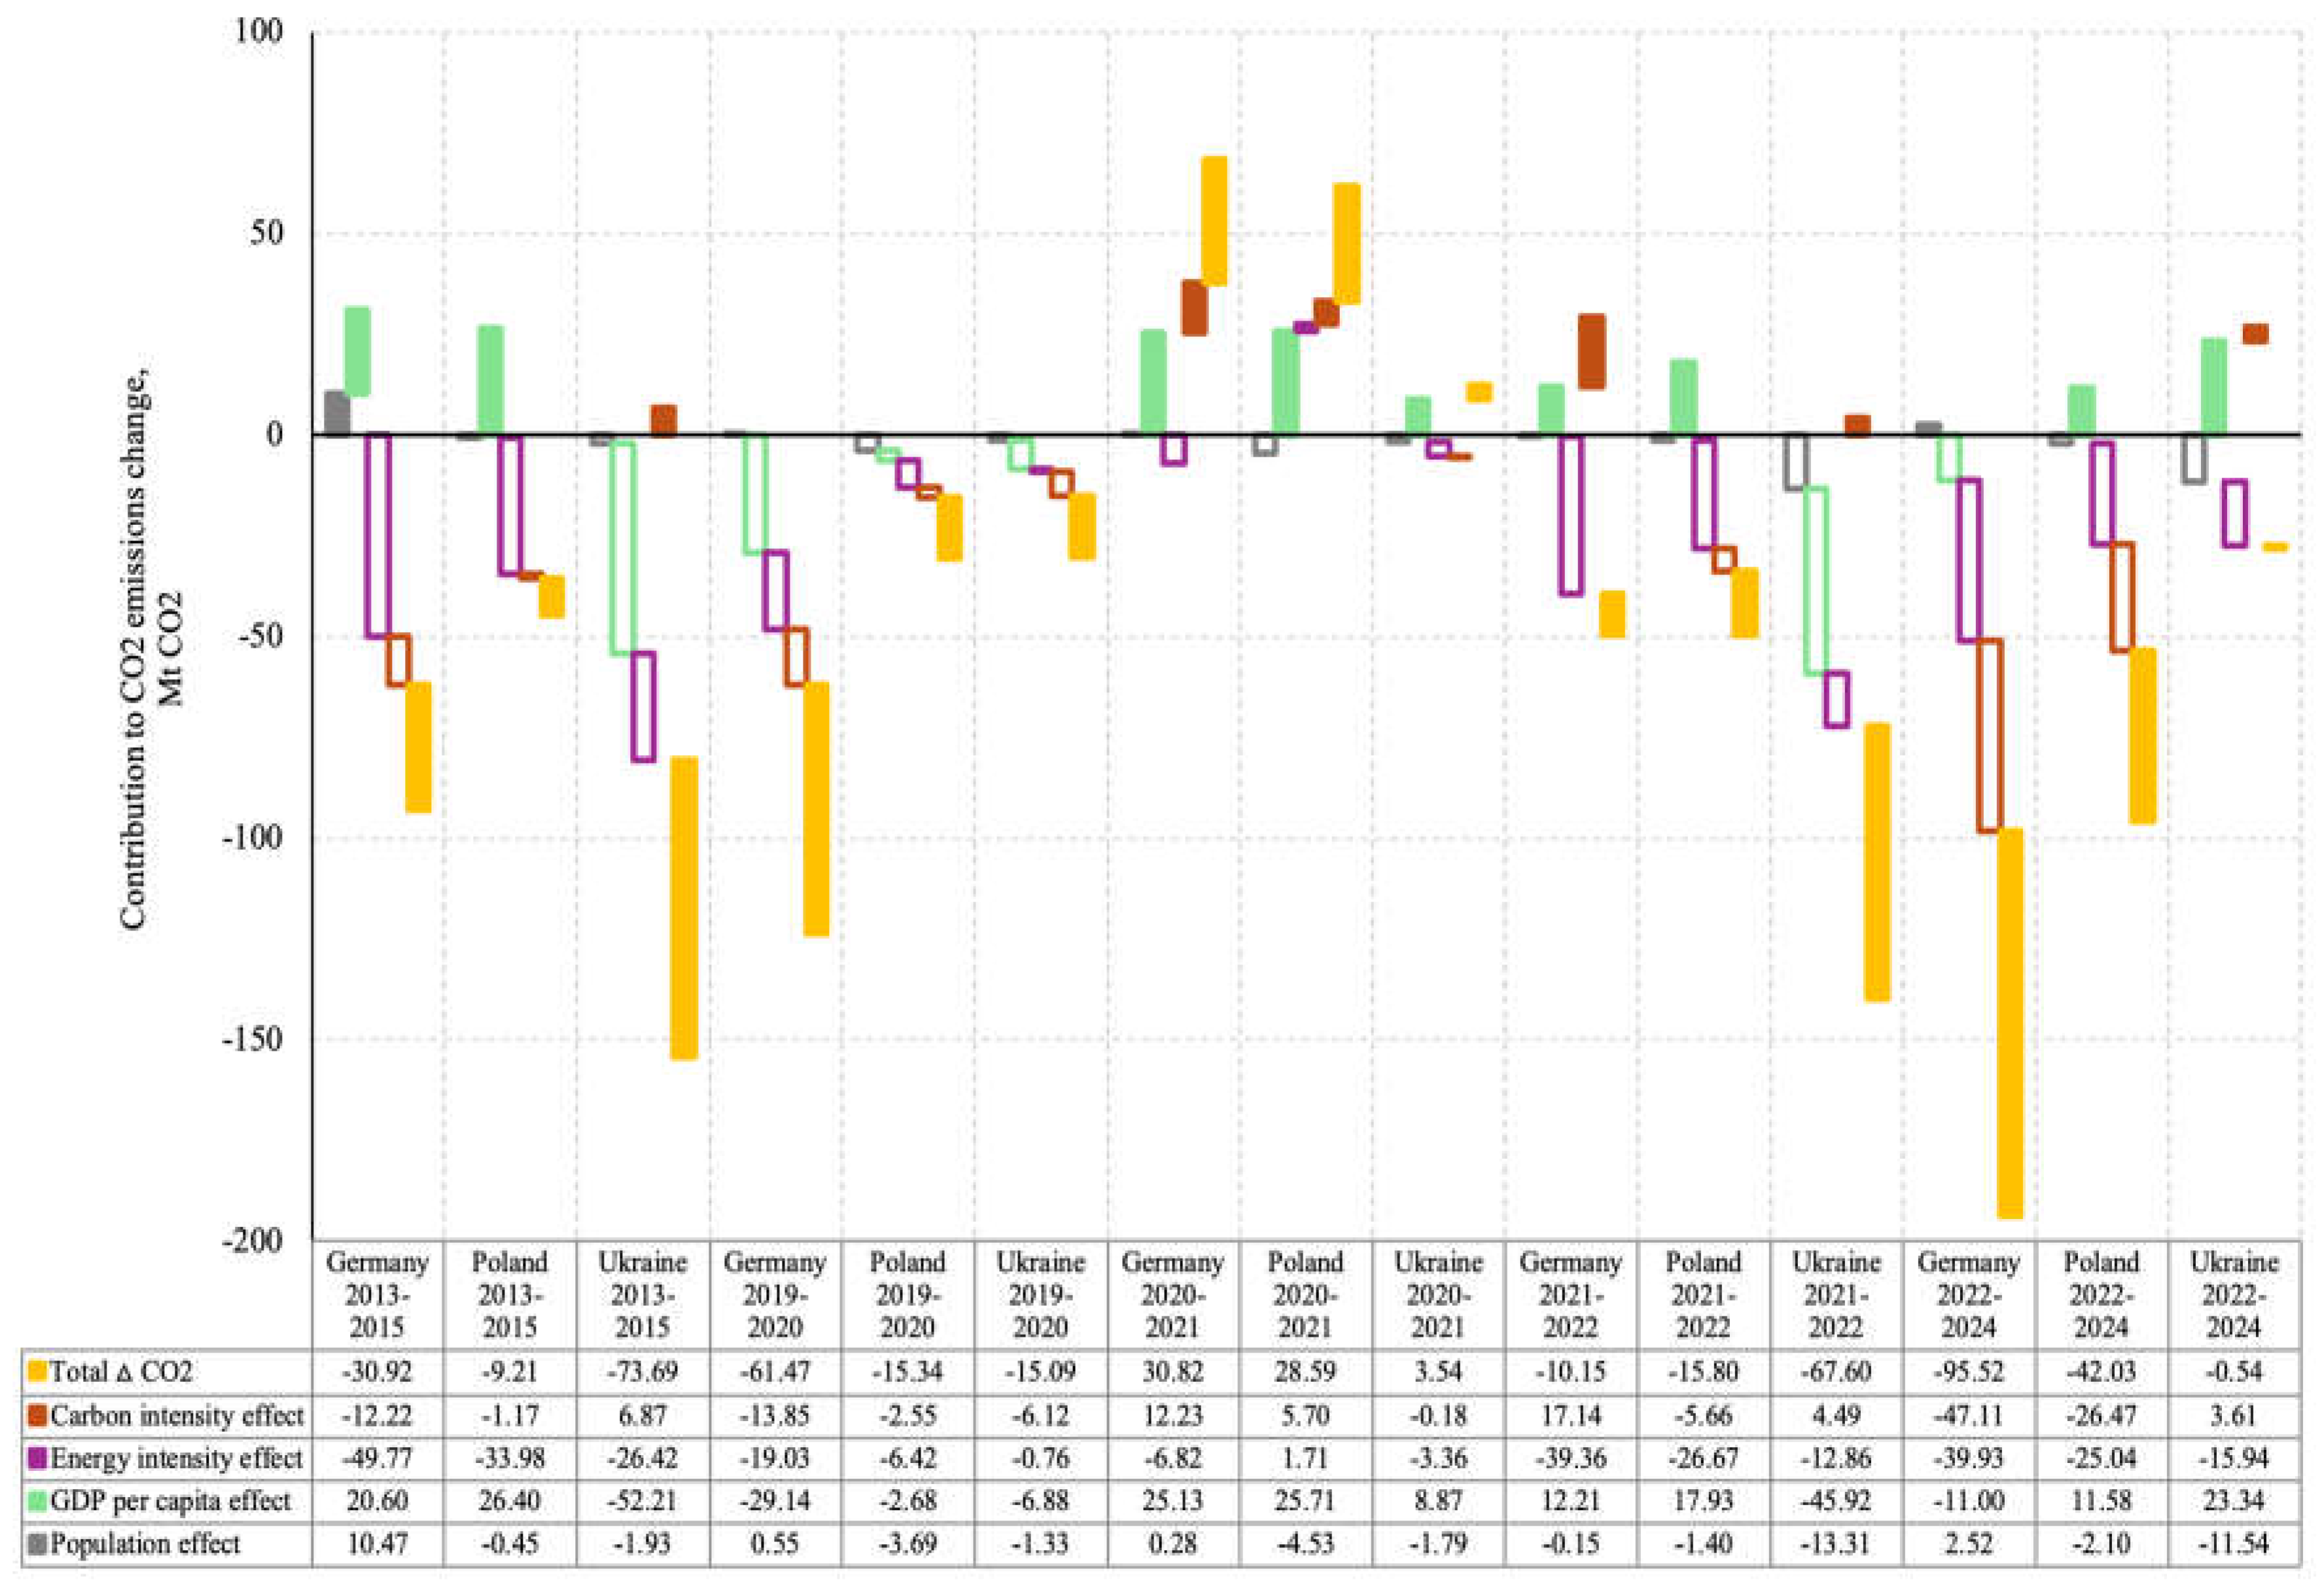Image resolution: width=2324 pixels, height=1588 pixels.
Task: Select the Population effect cell '2.52'
Action: [1968, 1545]
